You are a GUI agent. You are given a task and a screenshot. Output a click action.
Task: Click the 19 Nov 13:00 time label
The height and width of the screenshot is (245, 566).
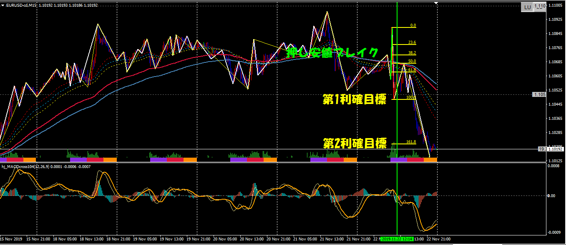tap(172, 239)
